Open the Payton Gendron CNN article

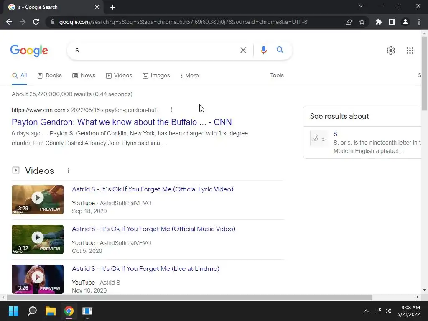(122, 122)
